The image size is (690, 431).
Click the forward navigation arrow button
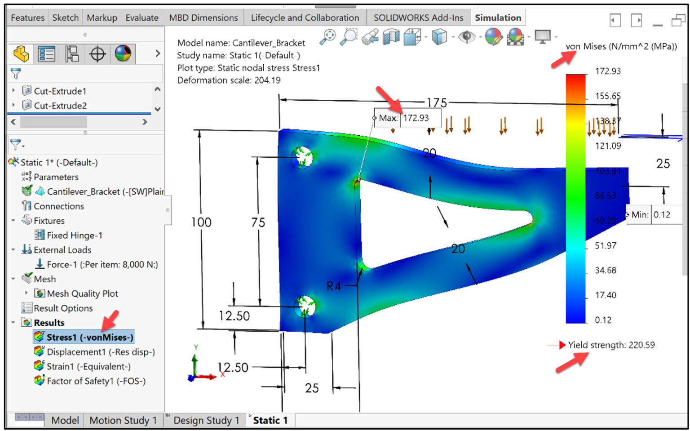pos(637,20)
